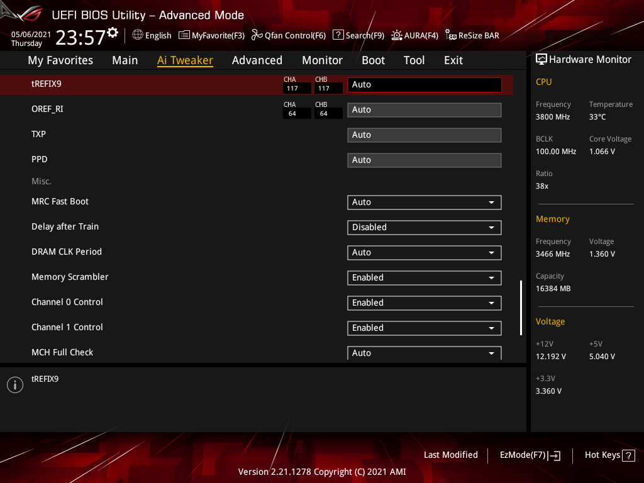
Task: Click the 23:57 clock display
Action: point(80,38)
